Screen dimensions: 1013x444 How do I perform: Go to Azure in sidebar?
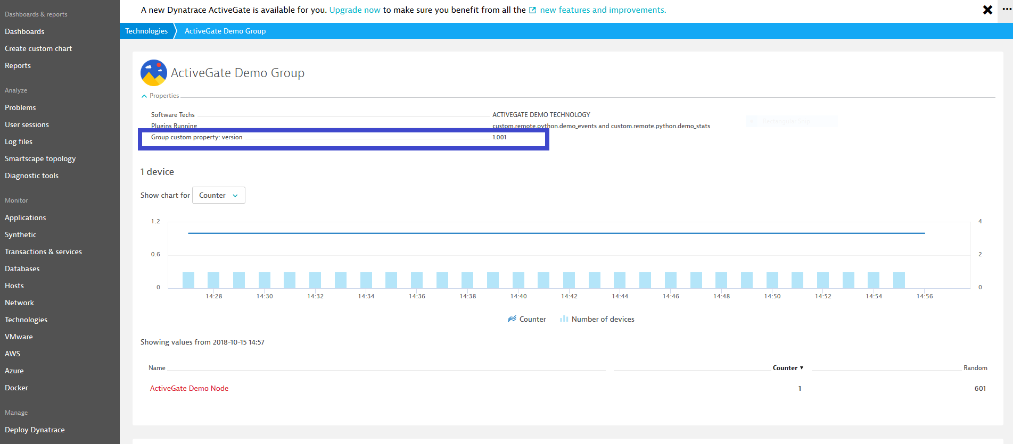click(x=14, y=371)
